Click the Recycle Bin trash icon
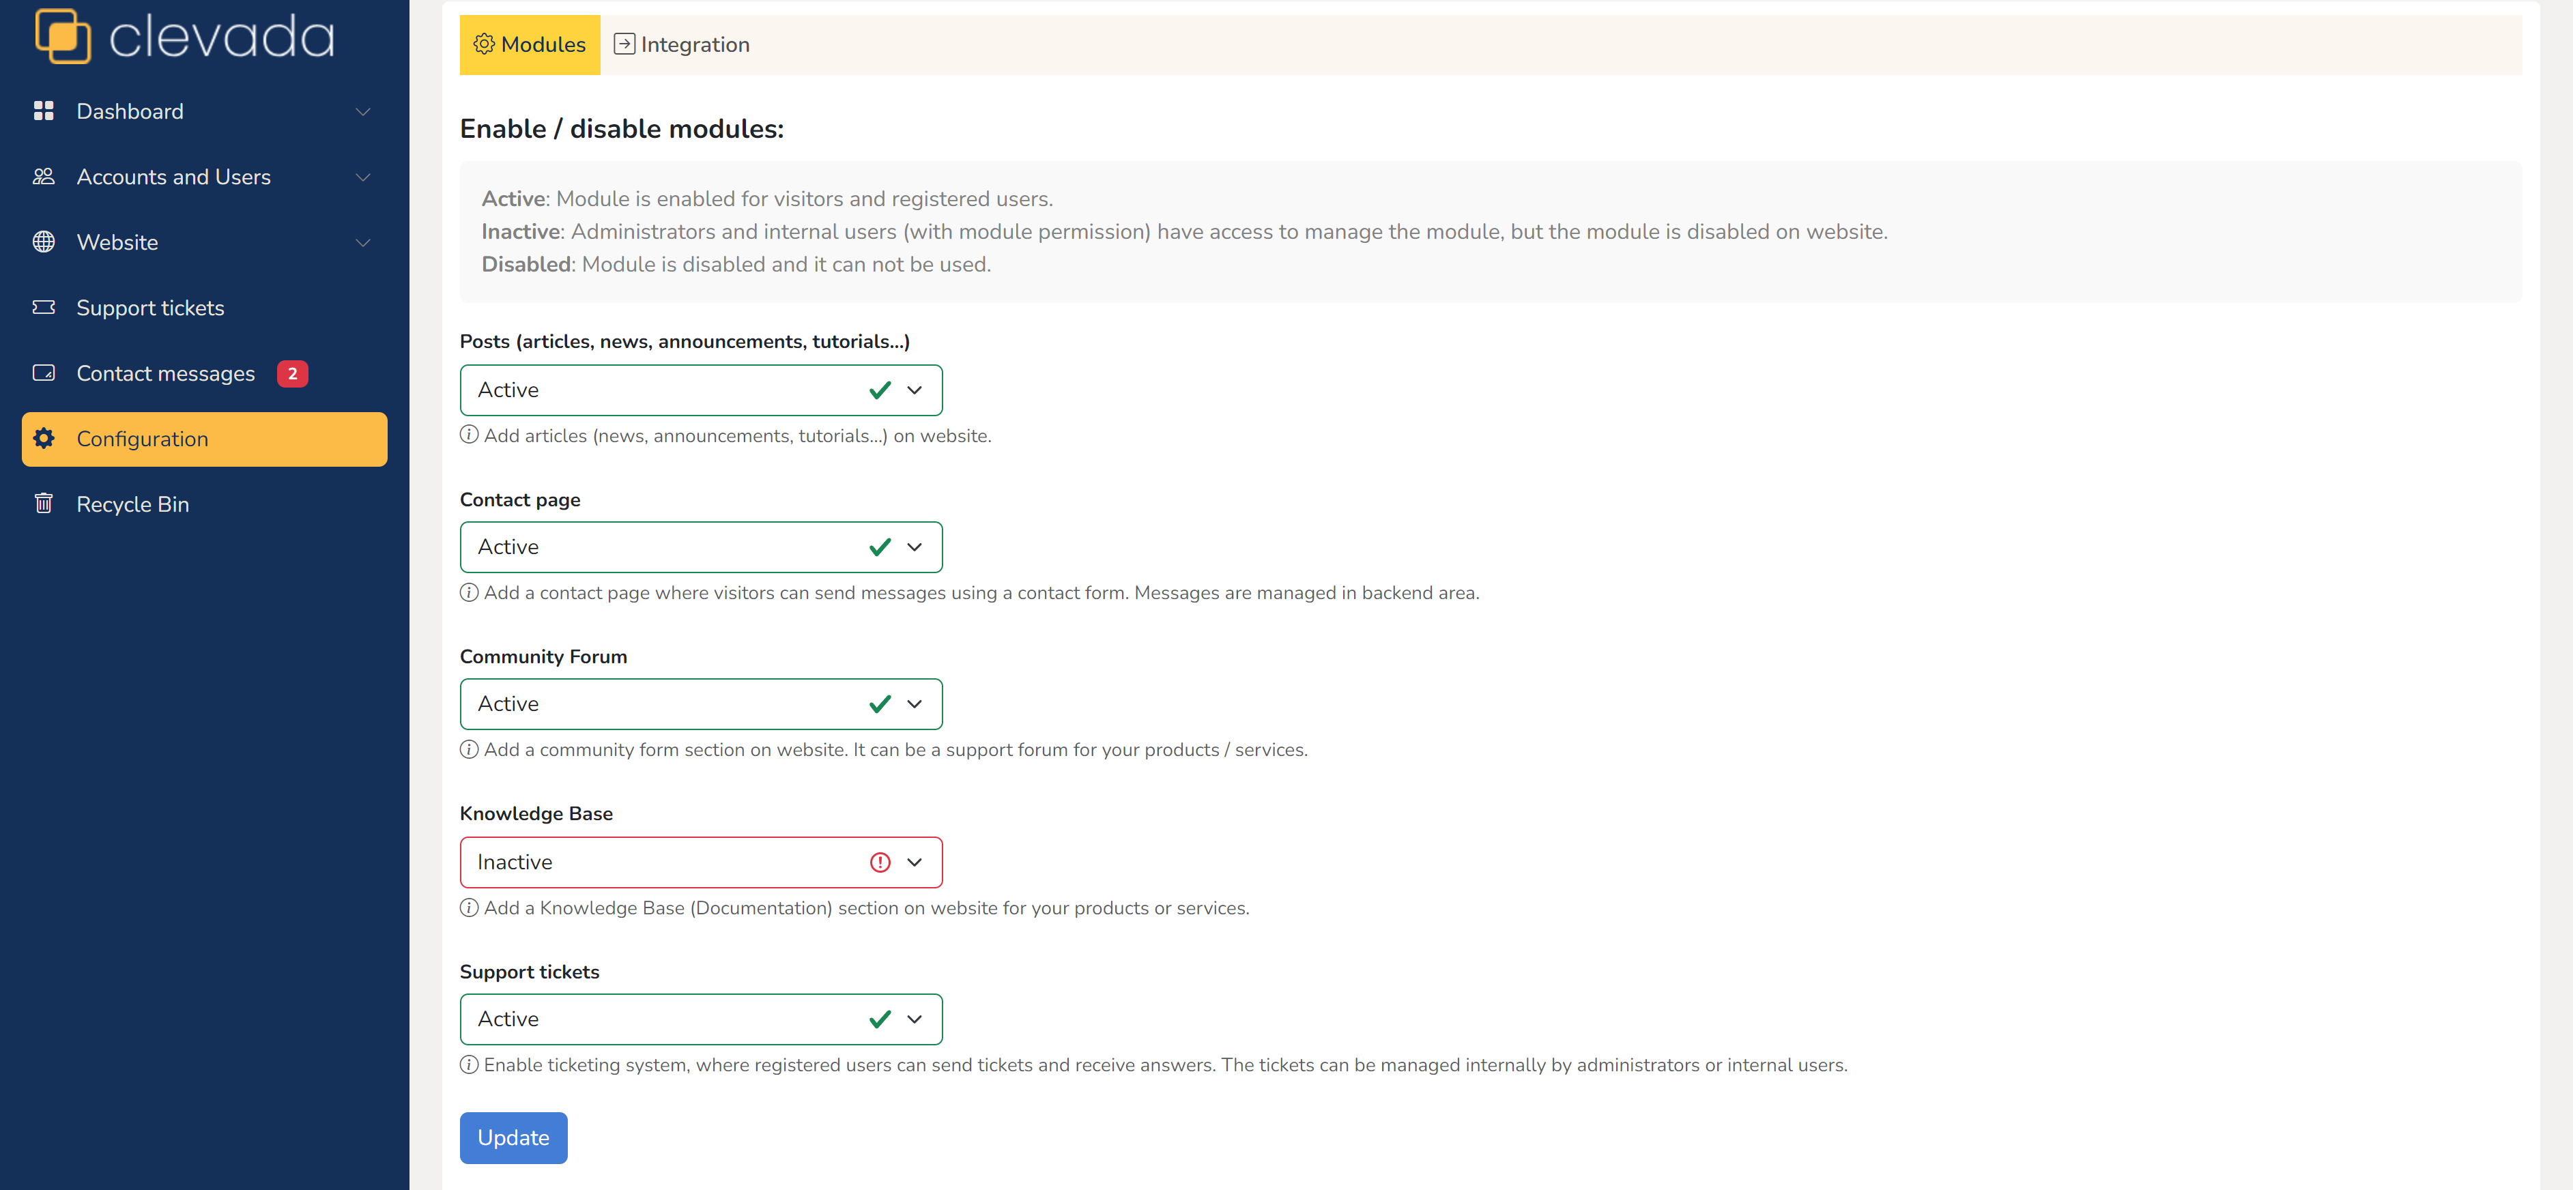2573x1190 pixels. (x=44, y=503)
